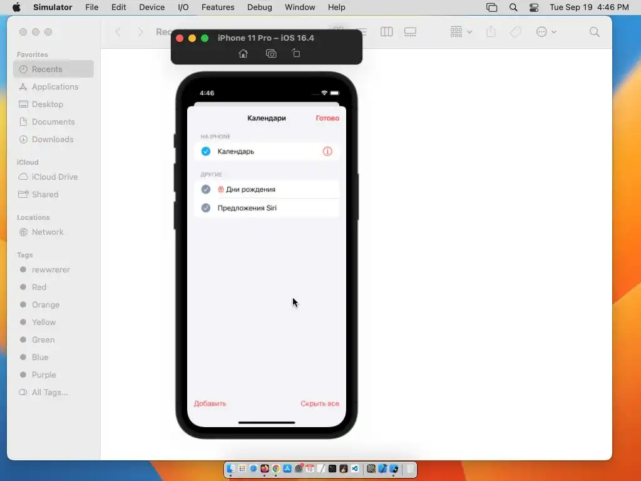Screen dimensions: 641x481
Task: Open iCloud Drive in sidebar
Action: (54, 177)
